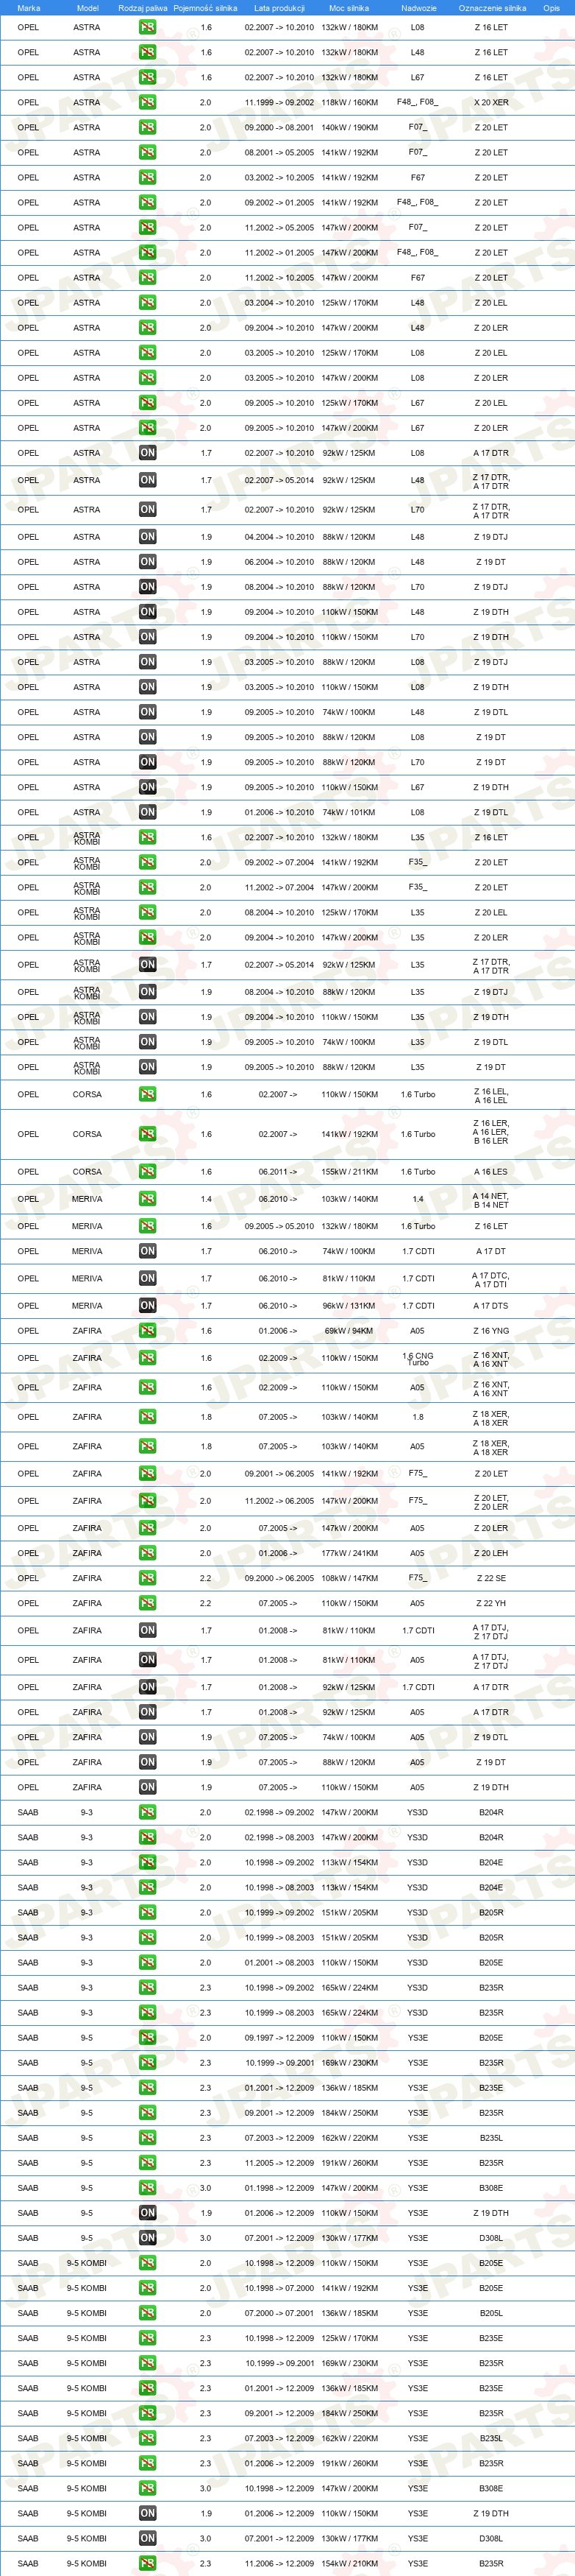Select the A 16 LES engine code

pyautogui.click(x=490, y=1172)
